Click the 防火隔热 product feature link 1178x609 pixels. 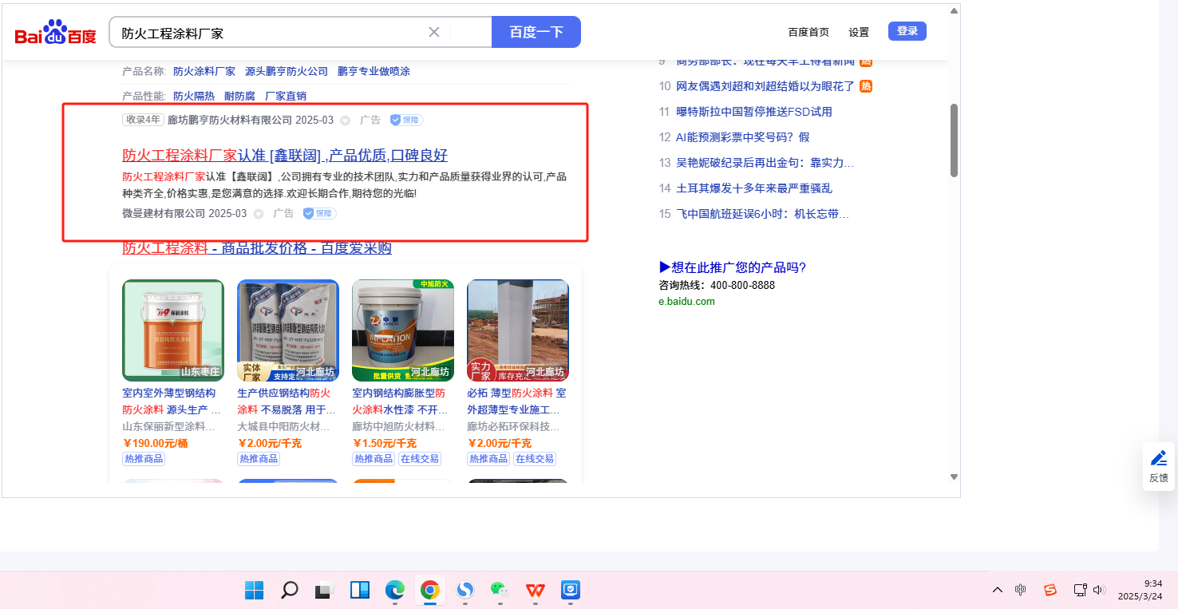click(194, 96)
